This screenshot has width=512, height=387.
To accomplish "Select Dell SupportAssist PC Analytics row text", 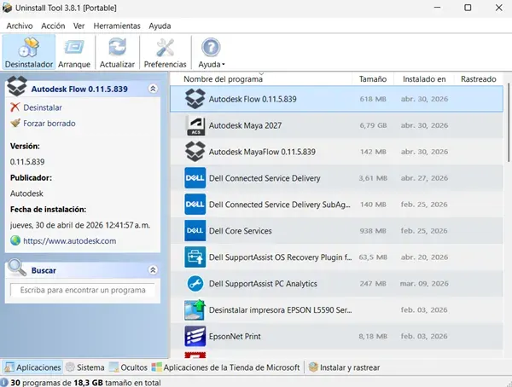I will tap(263, 284).
